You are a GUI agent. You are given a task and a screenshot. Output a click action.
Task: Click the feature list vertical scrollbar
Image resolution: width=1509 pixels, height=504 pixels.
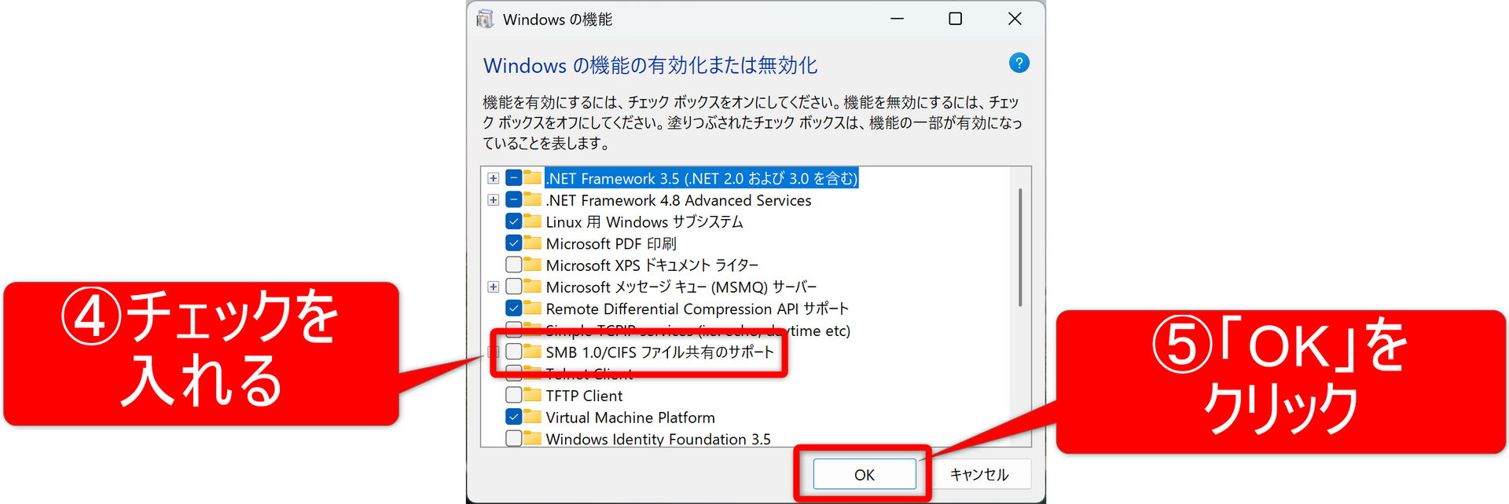tap(1020, 247)
